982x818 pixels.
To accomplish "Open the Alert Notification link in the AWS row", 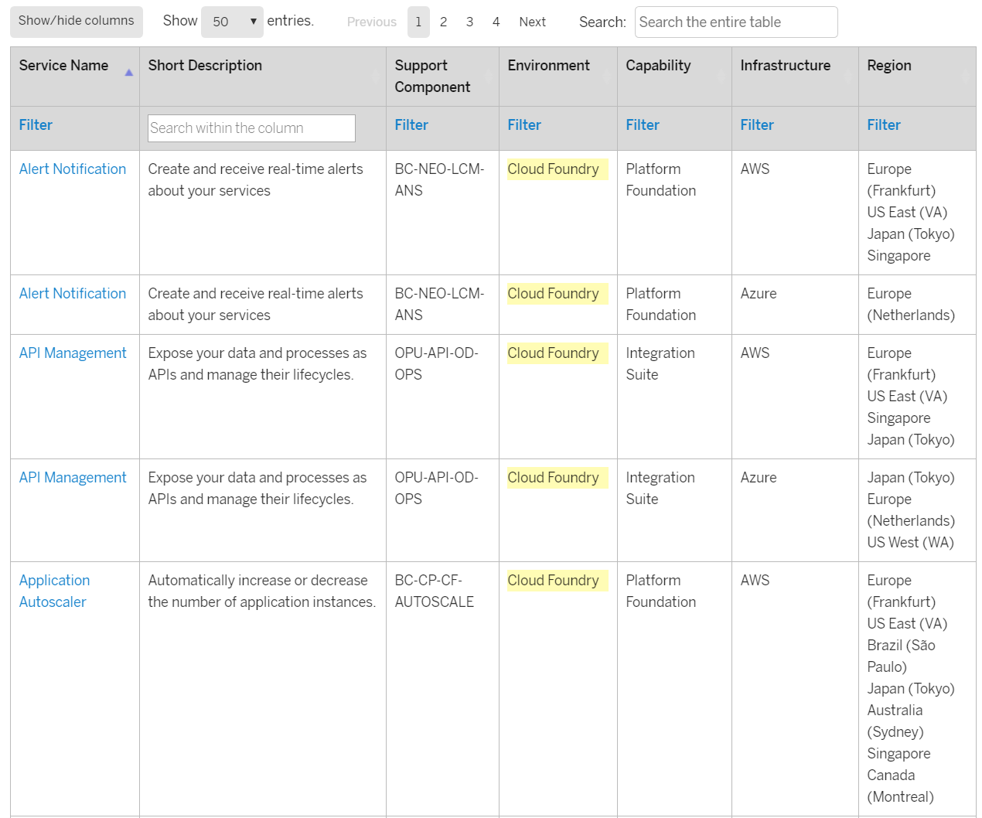I will pos(73,169).
